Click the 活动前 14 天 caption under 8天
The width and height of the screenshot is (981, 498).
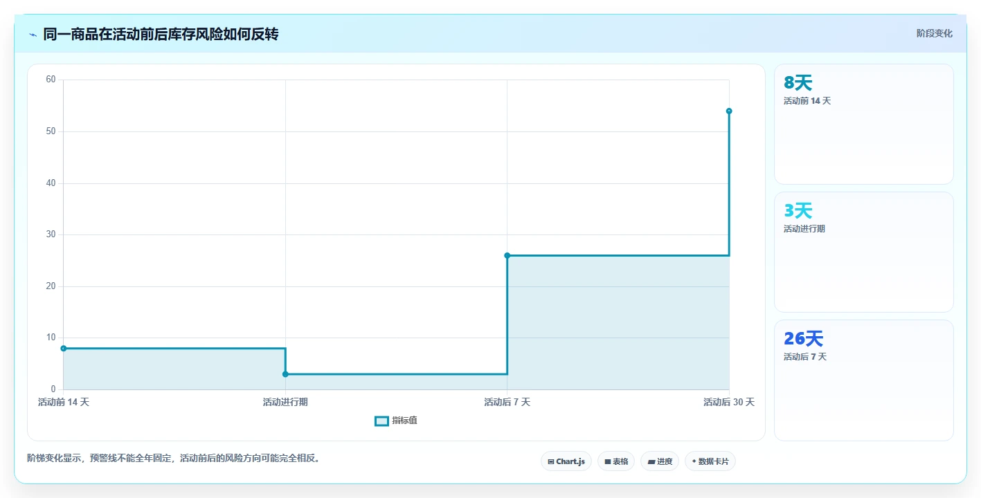[807, 101]
